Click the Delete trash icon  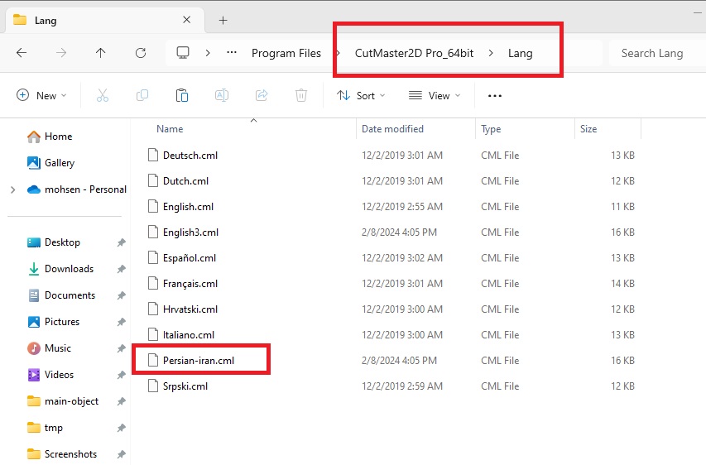click(301, 95)
